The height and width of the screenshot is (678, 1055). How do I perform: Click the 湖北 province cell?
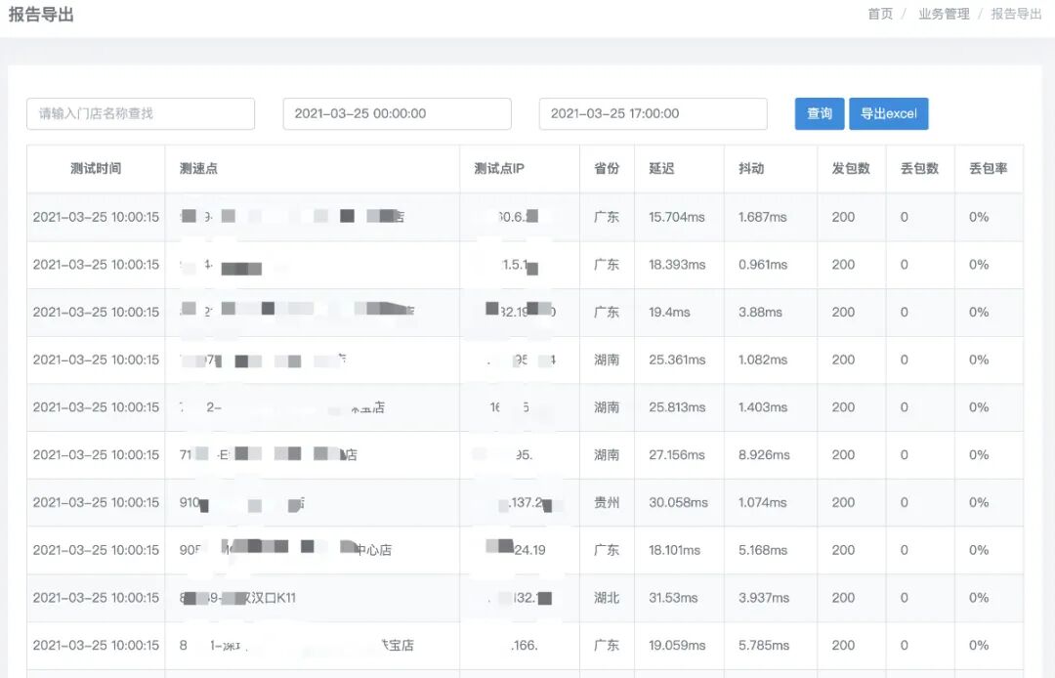click(607, 598)
